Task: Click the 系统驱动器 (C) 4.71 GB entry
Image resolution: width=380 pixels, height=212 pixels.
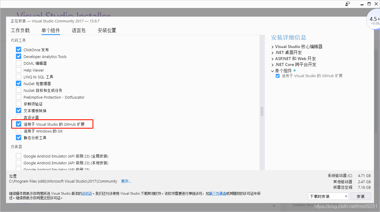Action: coord(349,175)
